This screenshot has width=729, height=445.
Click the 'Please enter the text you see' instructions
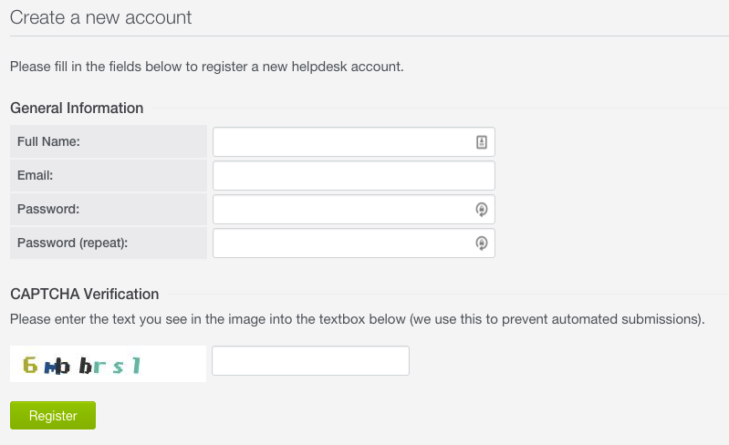[x=357, y=319]
